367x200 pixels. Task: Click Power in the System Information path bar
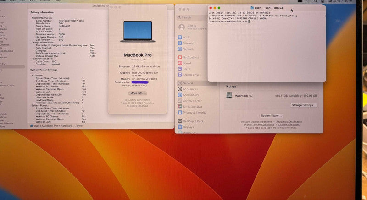coord(79,126)
